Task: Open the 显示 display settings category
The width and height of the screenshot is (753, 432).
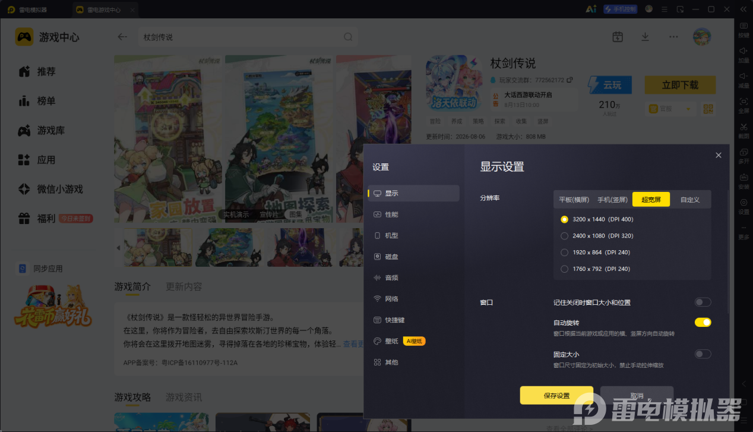Action: click(x=413, y=193)
